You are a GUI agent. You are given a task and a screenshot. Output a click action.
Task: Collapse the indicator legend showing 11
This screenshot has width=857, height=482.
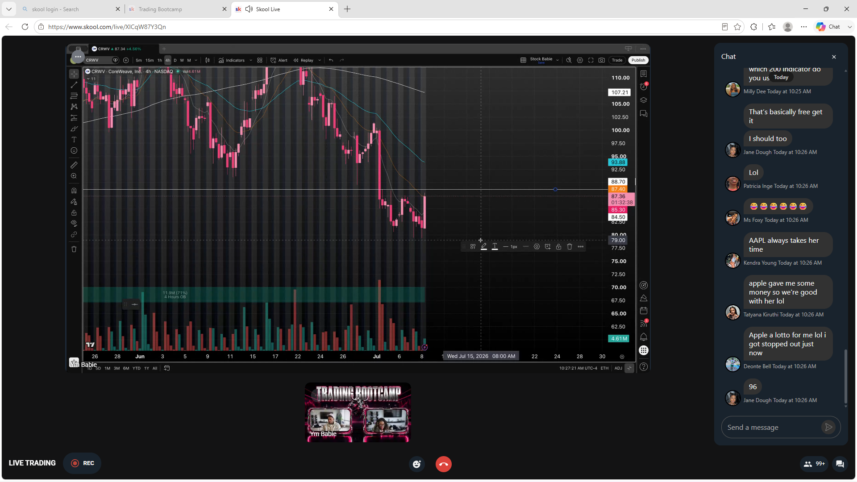(91, 79)
